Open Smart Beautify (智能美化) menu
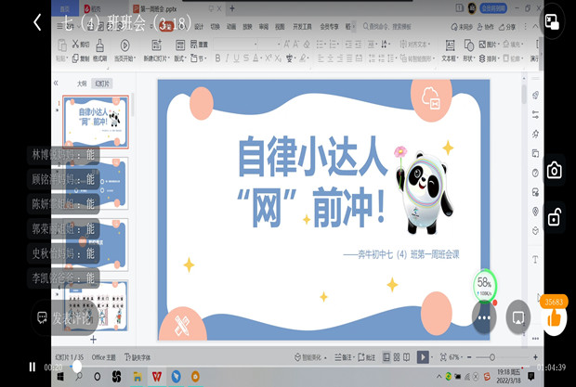Screen dimensions: 576x387 [310, 357]
